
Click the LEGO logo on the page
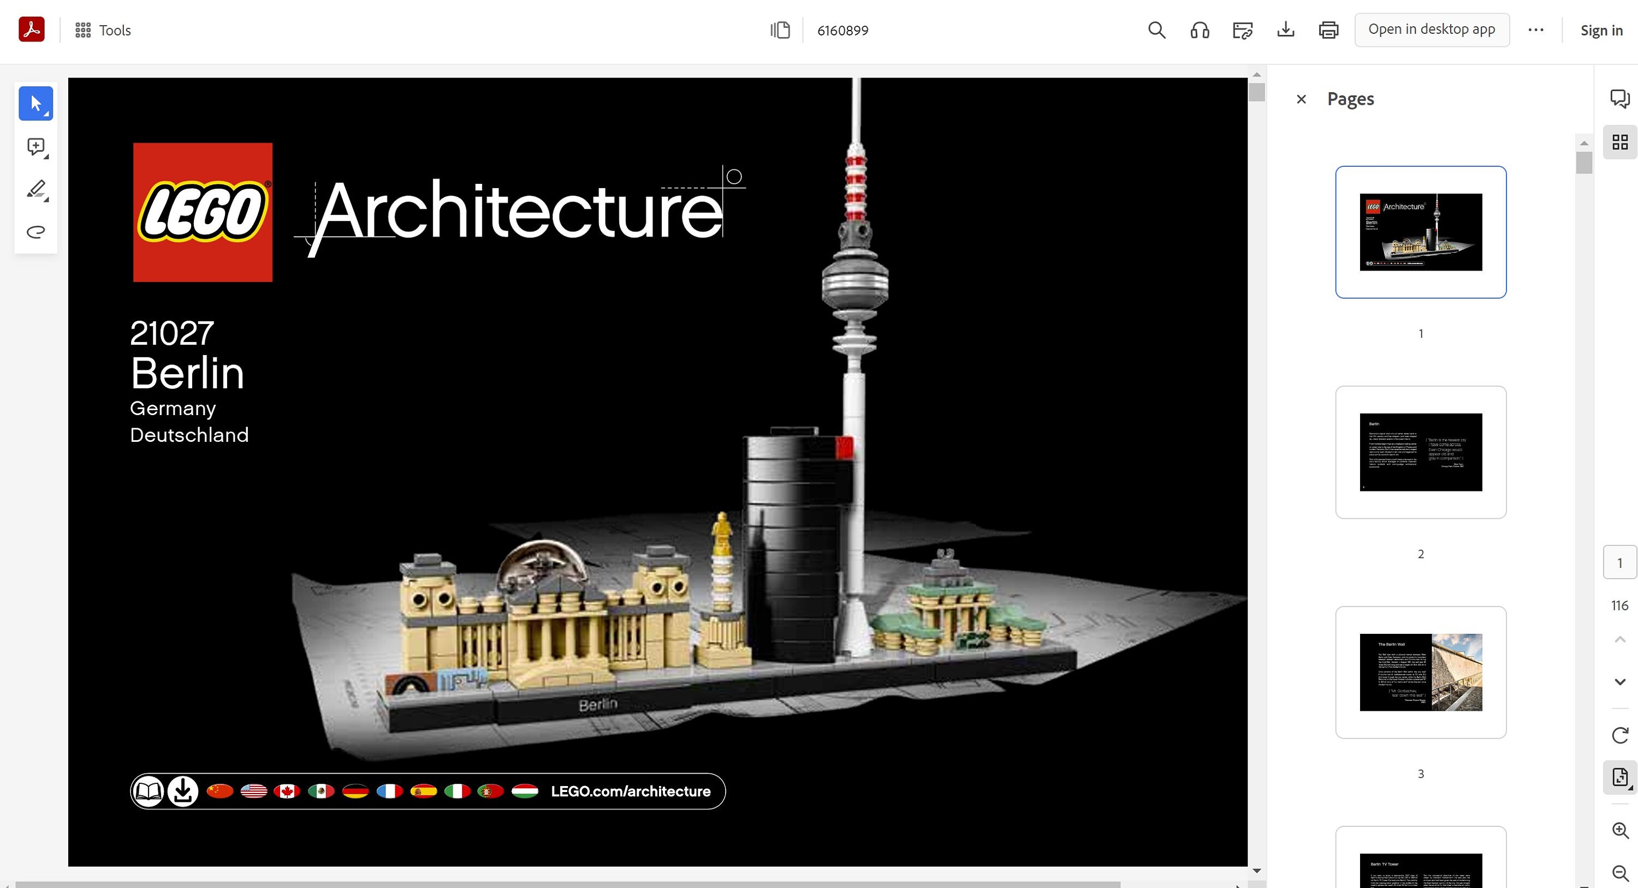[203, 212]
